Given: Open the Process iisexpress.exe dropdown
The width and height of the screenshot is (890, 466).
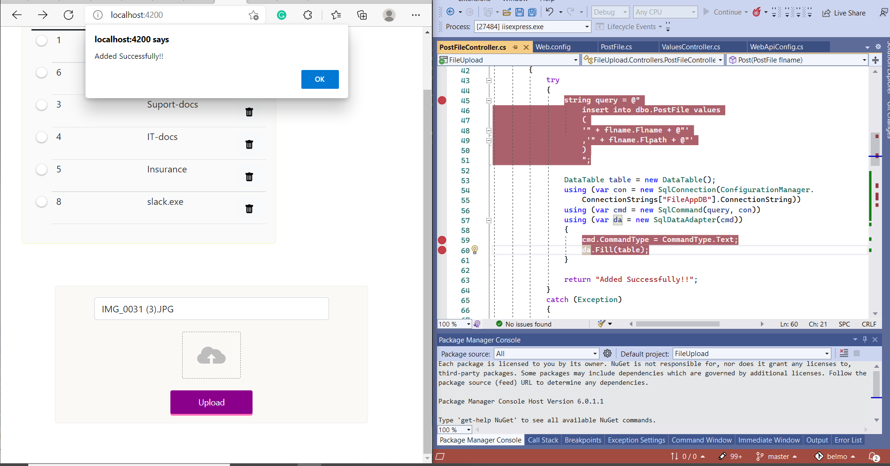Looking at the screenshot, I should (532, 27).
